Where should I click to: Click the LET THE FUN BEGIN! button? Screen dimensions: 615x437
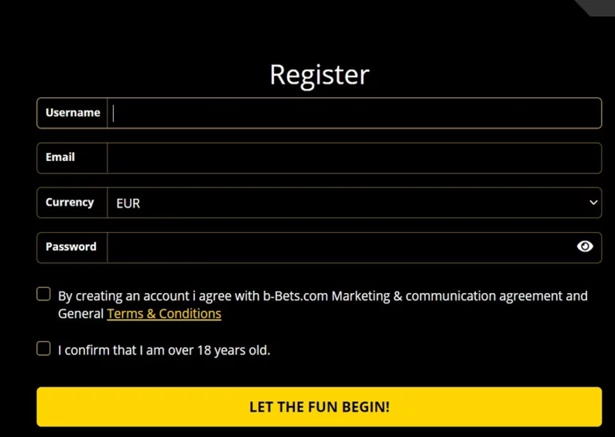319,407
